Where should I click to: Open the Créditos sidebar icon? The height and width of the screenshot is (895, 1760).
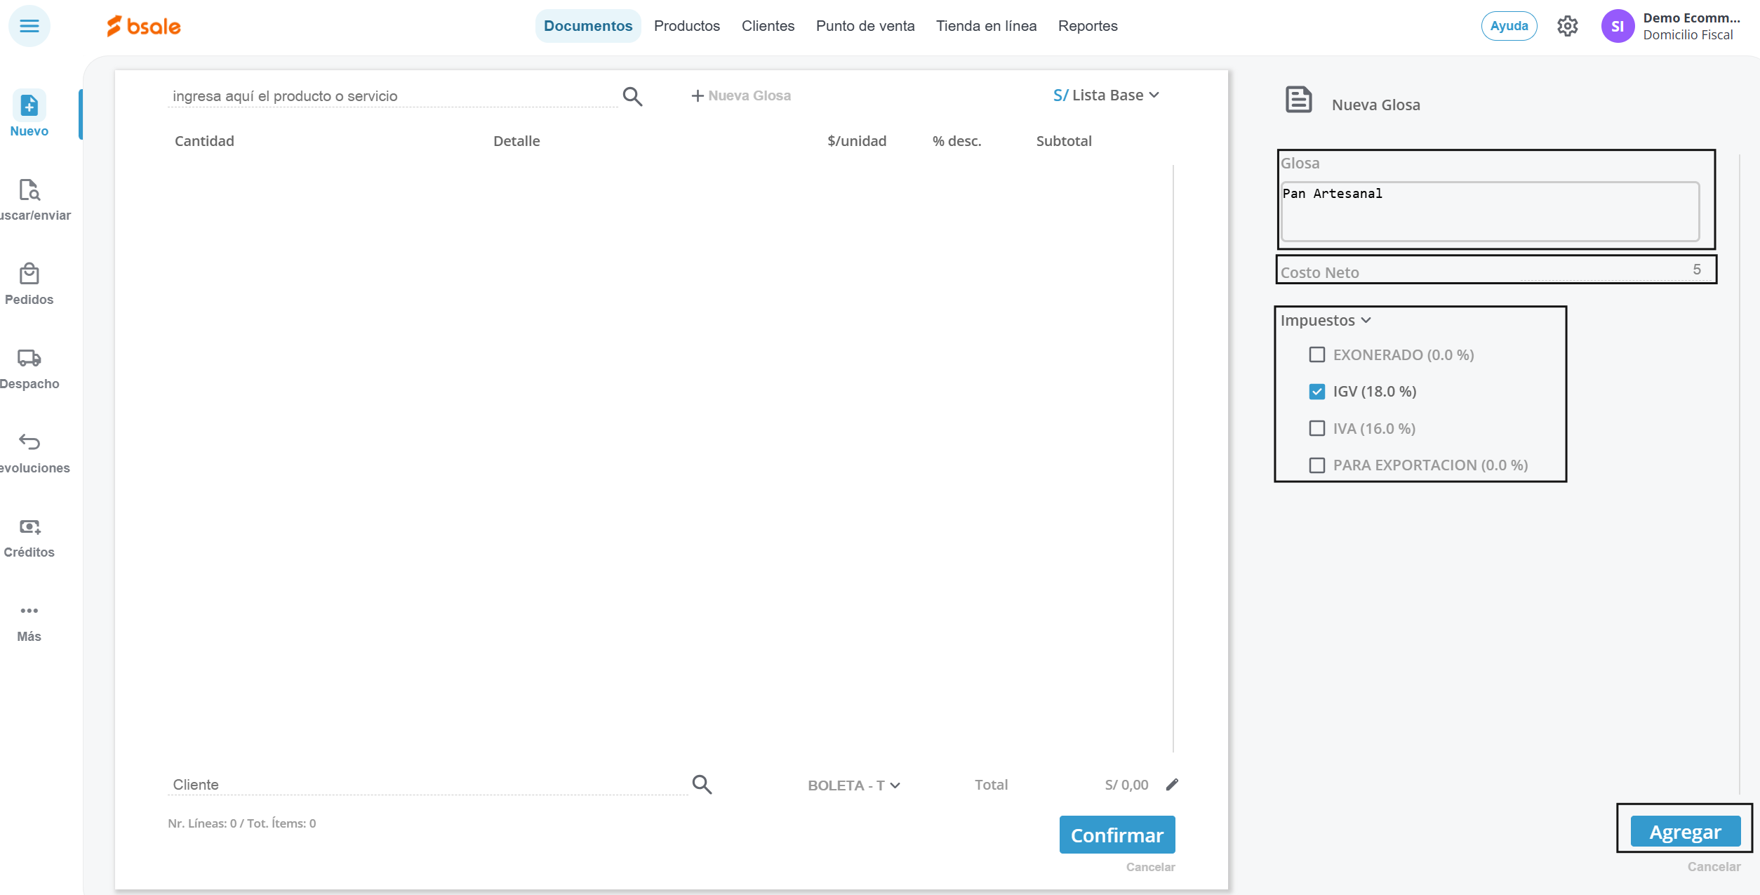(x=29, y=526)
